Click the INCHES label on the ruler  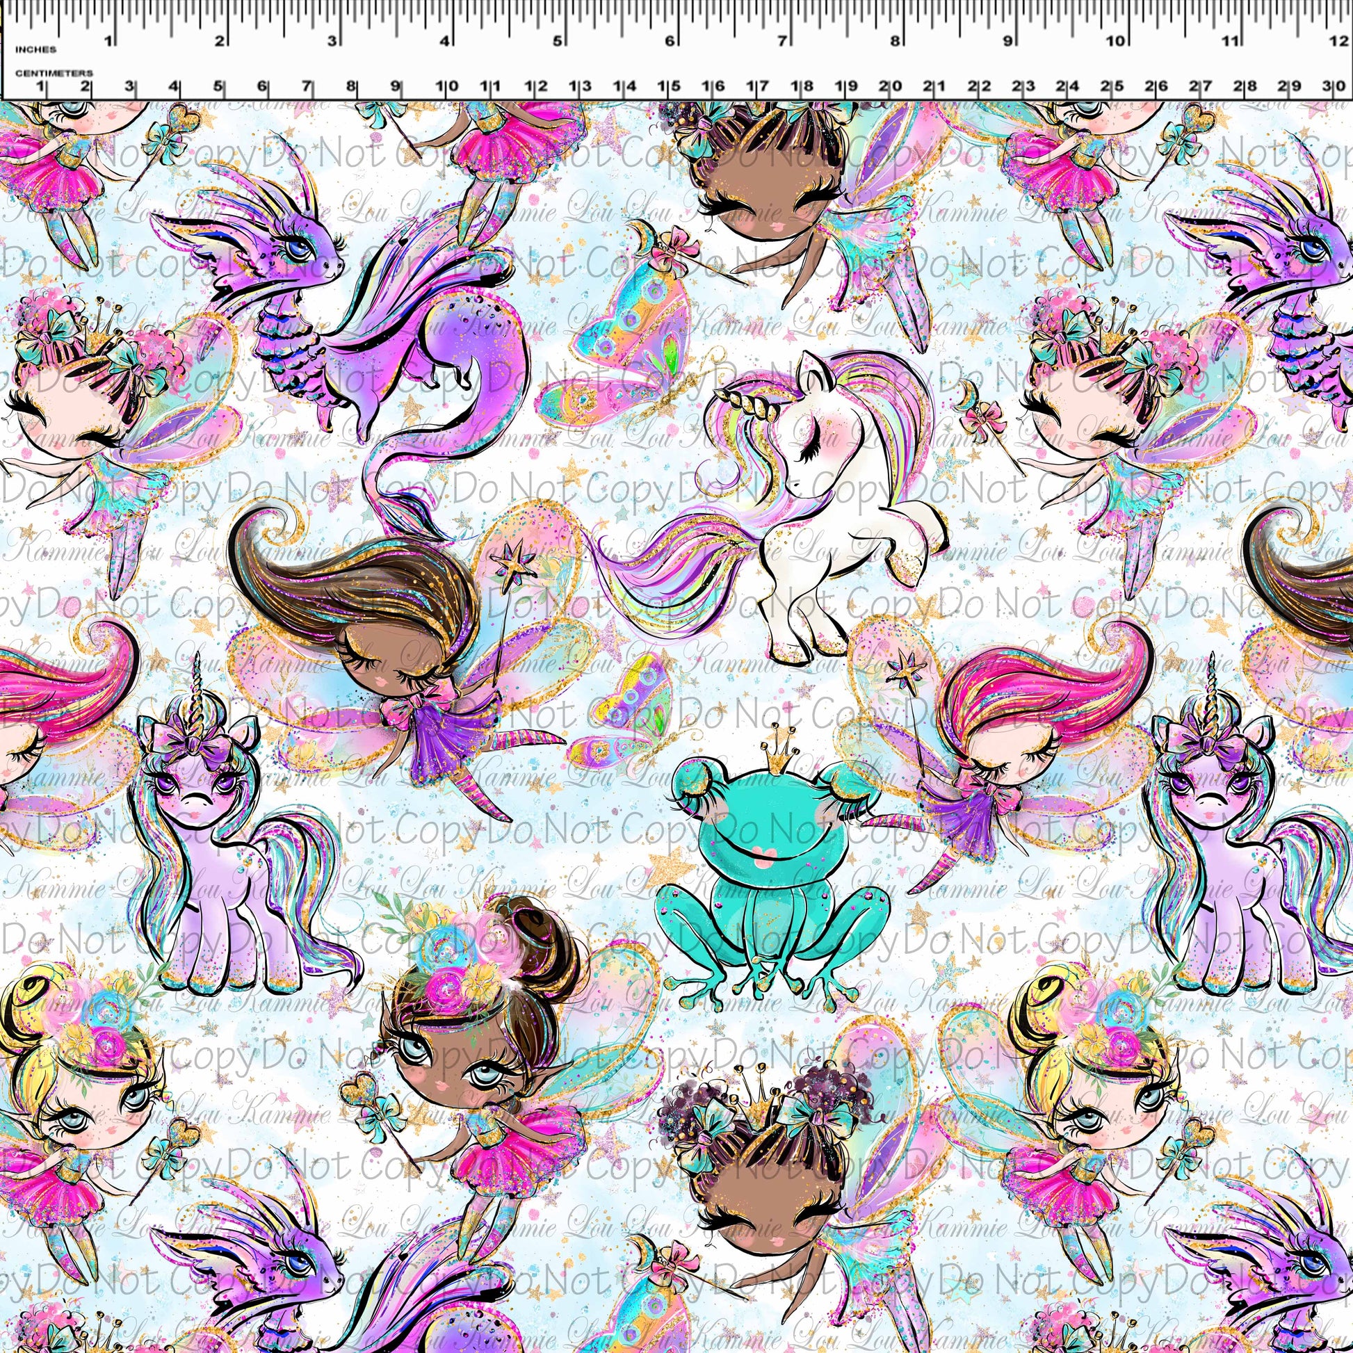click(35, 49)
